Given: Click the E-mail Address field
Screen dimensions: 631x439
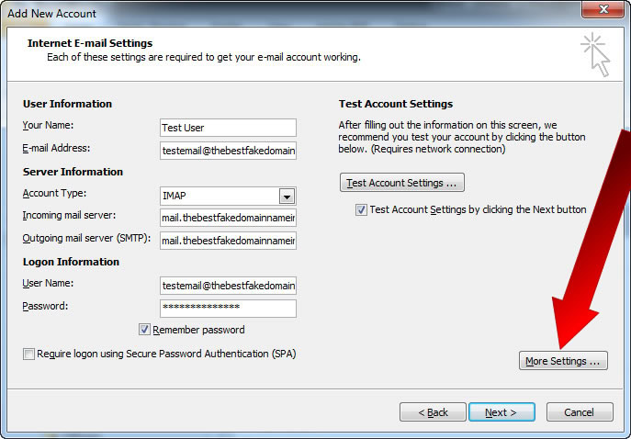Looking at the screenshot, I should [228, 151].
